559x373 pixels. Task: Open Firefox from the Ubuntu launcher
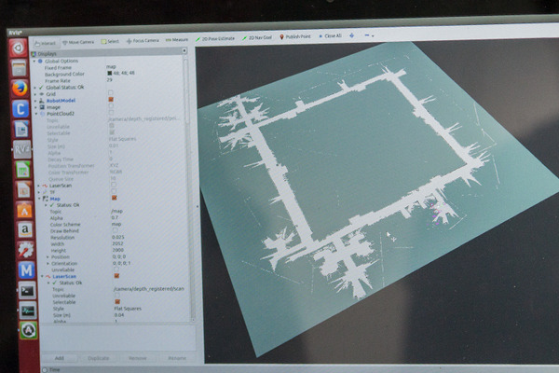click(20, 87)
